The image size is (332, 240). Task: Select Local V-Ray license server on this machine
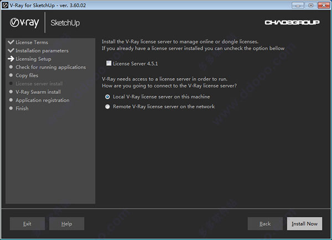tap(107, 97)
